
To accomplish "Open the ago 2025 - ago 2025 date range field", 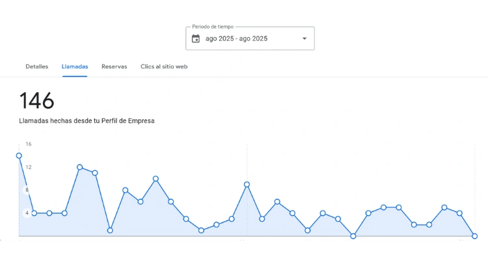I will (236, 39).
